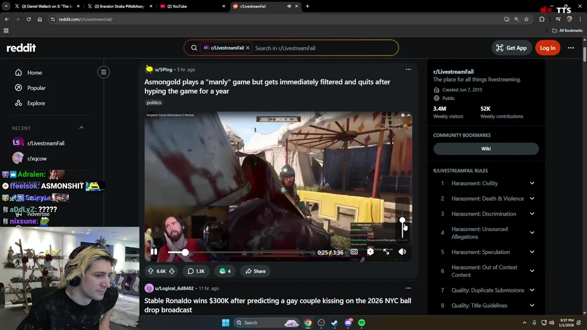Viewport: 587px width, 330px height.
Task: Toggle closed captions on the video
Action: 354,252
